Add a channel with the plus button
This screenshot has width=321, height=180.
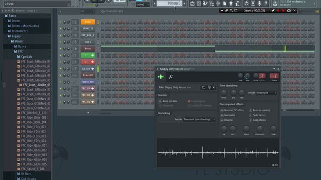pyautogui.click(x=88, y=113)
